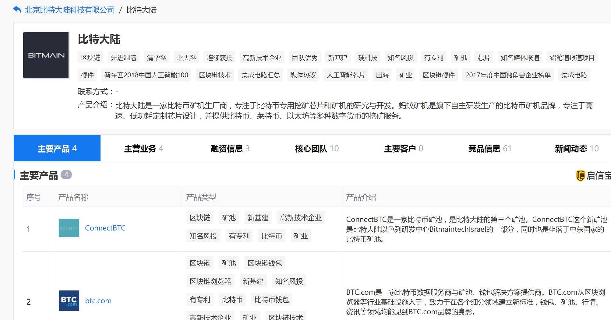Click the 知名风投 tag in company header
611x320 pixels.
pos(401,58)
